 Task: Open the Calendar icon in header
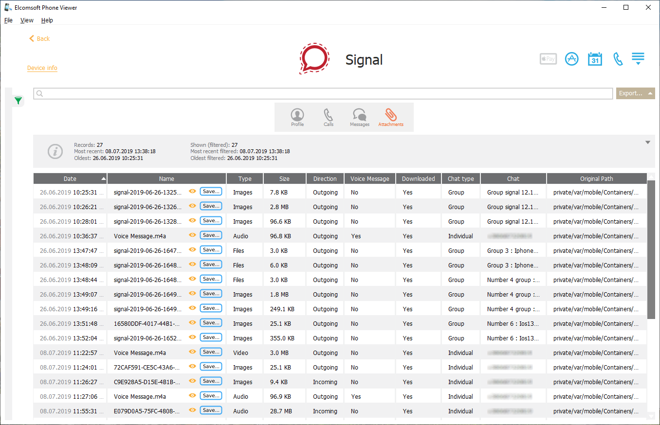[x=595, y=59]
